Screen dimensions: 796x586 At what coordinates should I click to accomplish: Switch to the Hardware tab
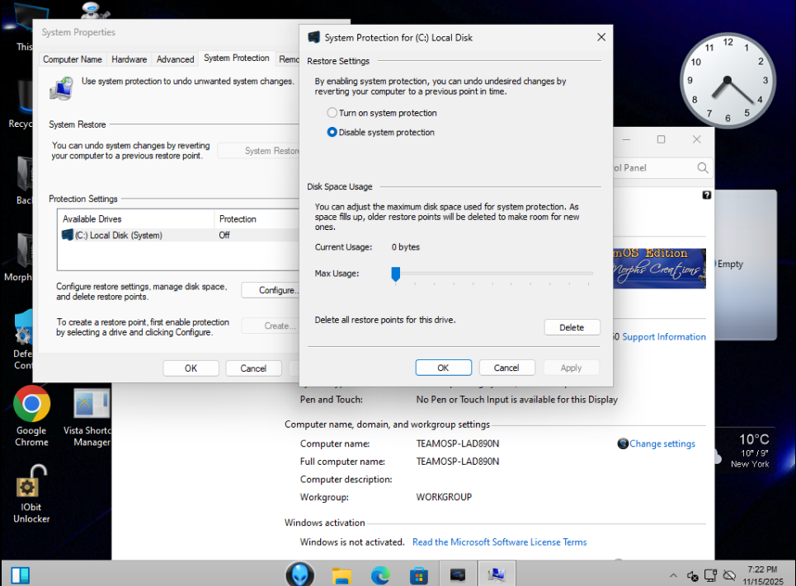(130, 59)
